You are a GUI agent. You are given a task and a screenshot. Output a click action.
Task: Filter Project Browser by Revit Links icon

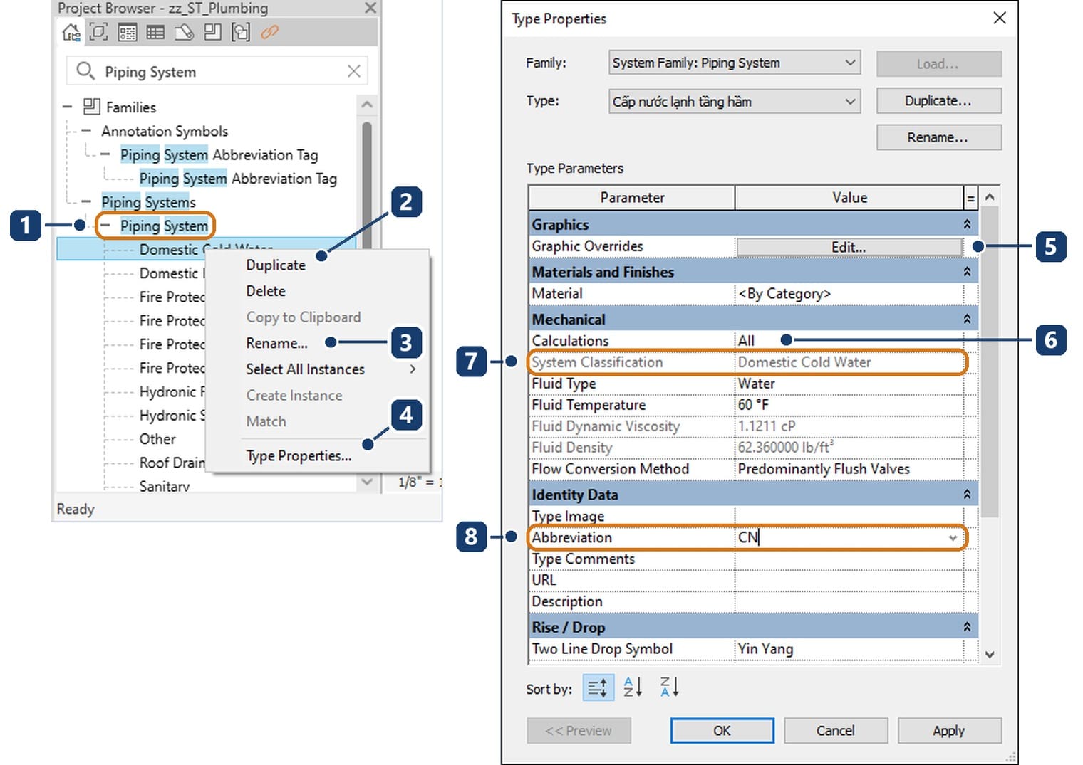tap(269, 32)
